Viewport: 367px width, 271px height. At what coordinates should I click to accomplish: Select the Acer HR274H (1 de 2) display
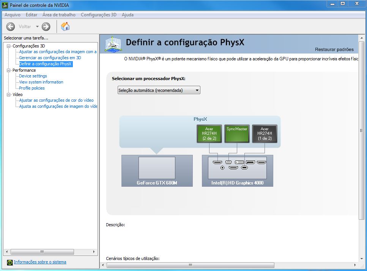[265, 134]
